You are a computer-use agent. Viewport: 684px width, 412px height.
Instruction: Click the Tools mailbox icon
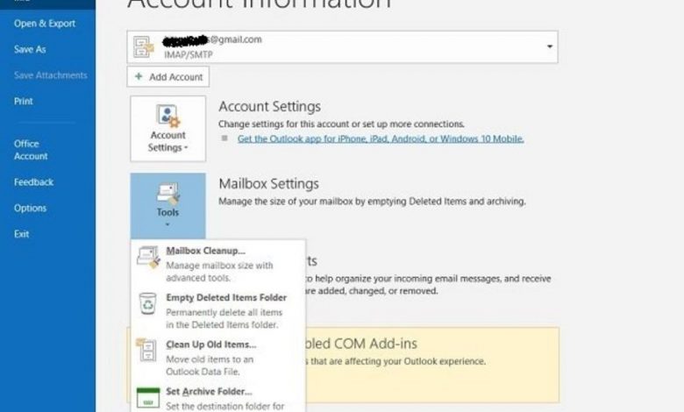167,195
